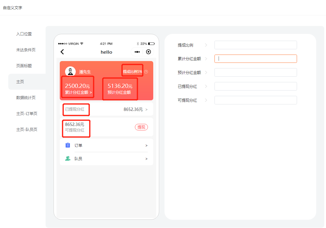Click the chevron next to 预计分红金额 form label
326x228 pixels.
tap(206, 73)
